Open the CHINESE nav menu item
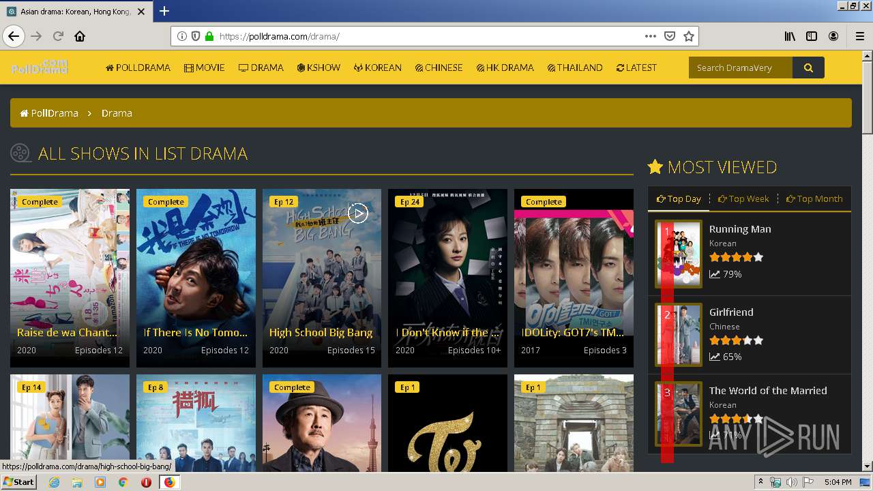873x491 pixels. pyautogui.click(x=439, y=68)
